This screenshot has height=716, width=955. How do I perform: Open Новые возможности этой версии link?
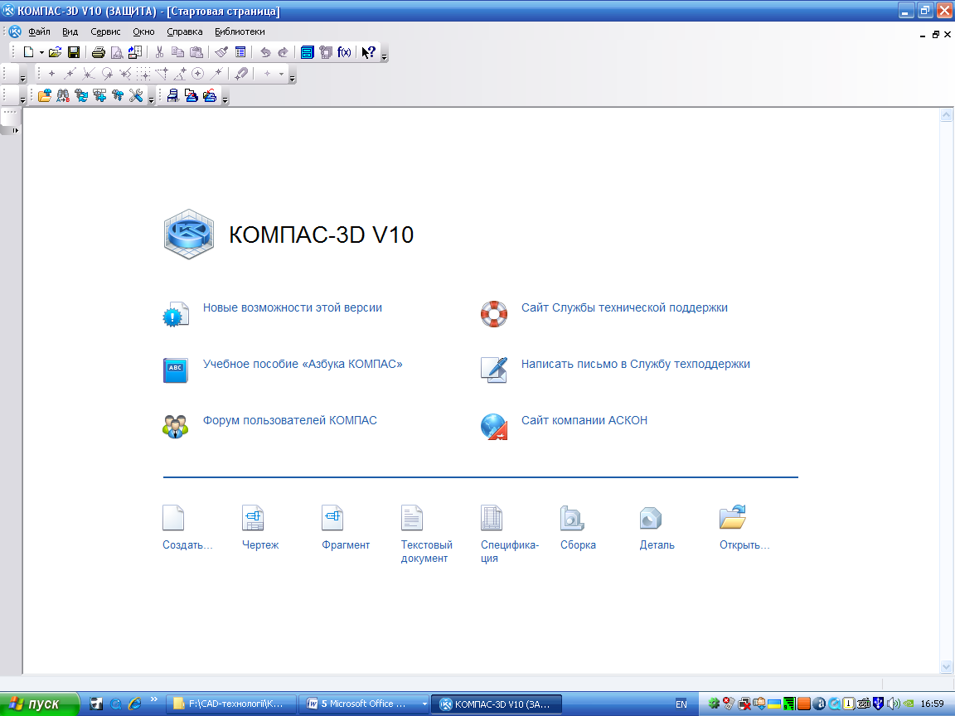pyautogui.click(x=293, y=308)
